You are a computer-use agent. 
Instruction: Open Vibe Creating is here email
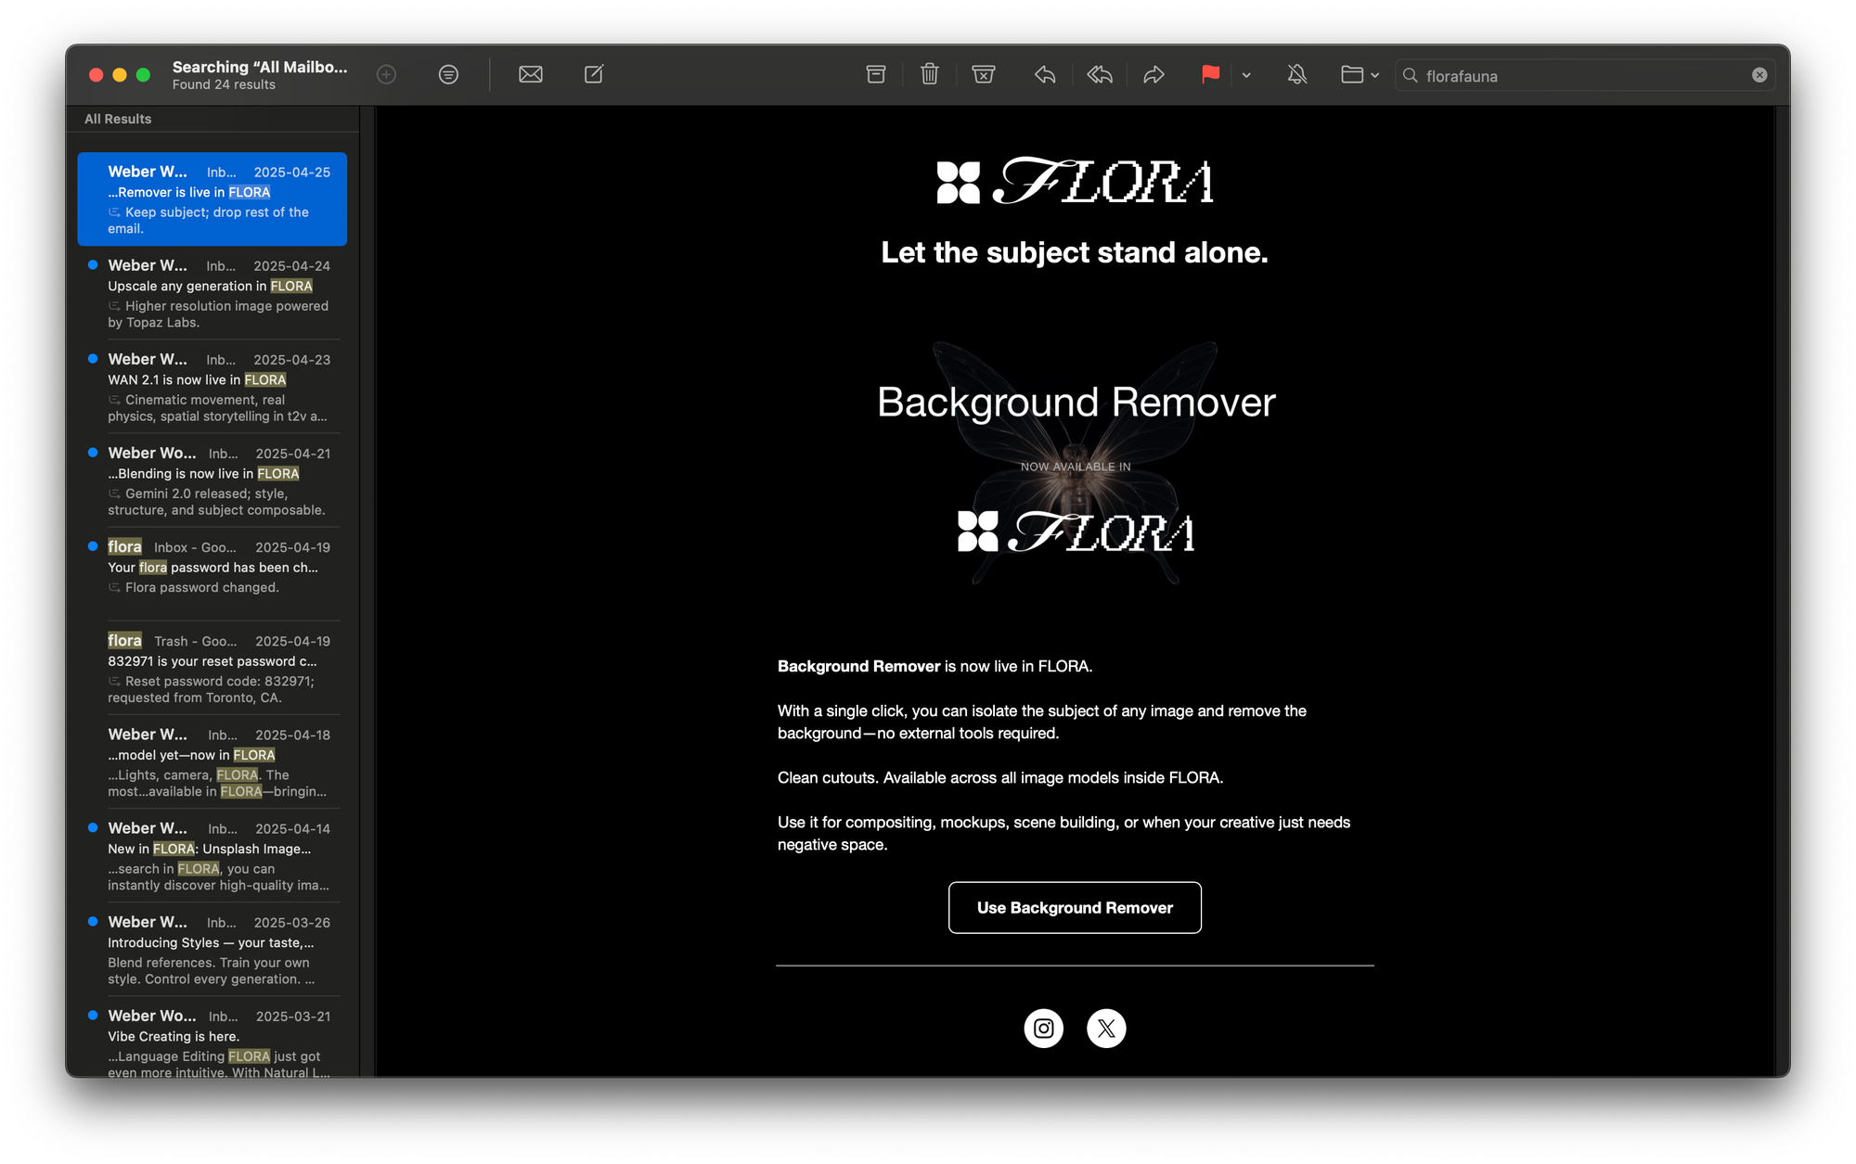pyautogui.click(x=213, y=1039)
